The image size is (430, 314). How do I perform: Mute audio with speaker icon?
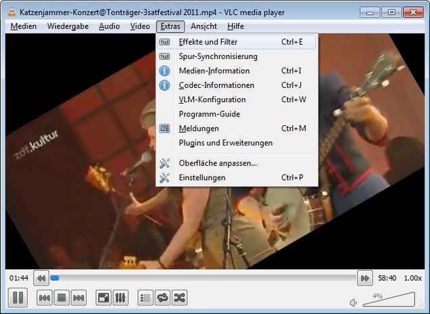353,302
